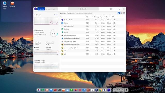Select the cat process with PID 5453
165x93 pixels.
point(92,54)
